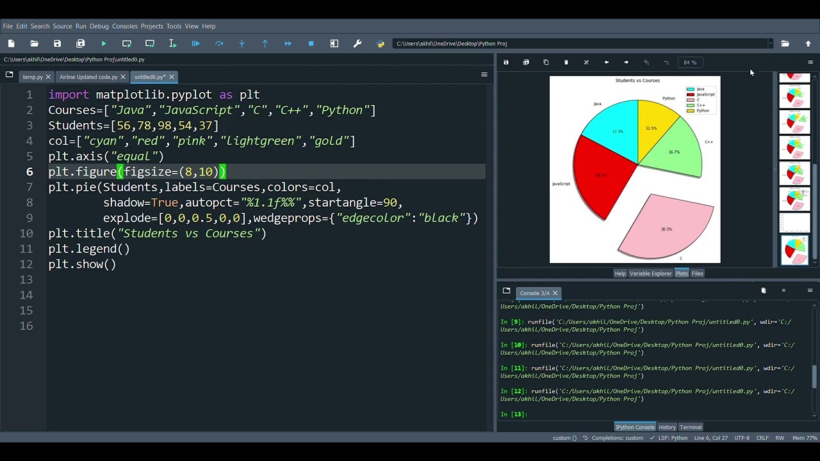Click the 84 % zoom level box
Screen dimensions: 820x461
(689, 62)
